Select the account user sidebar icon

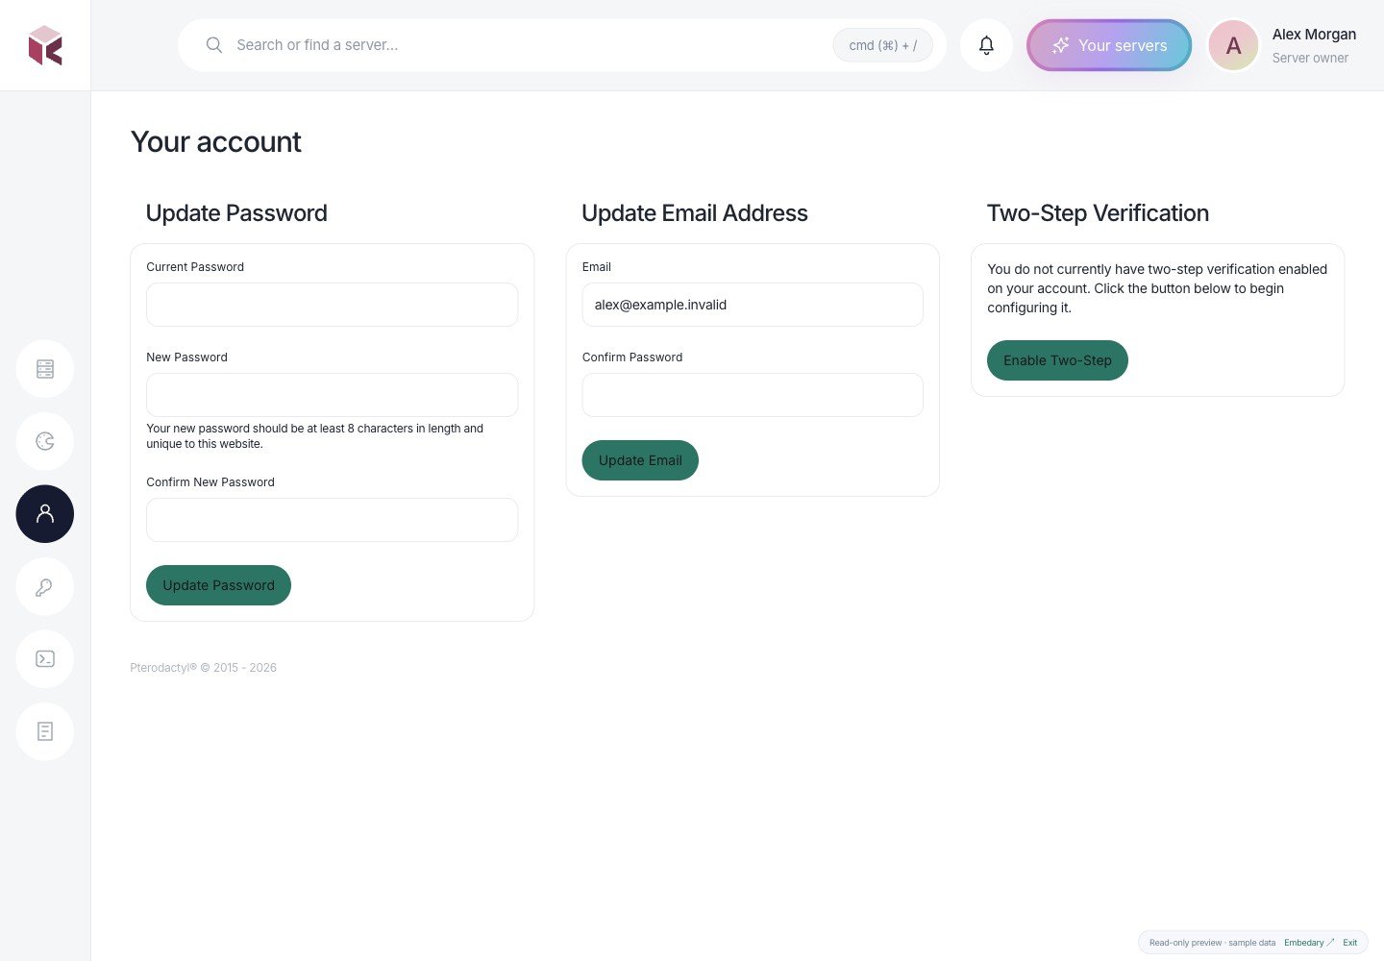(45, 514)
